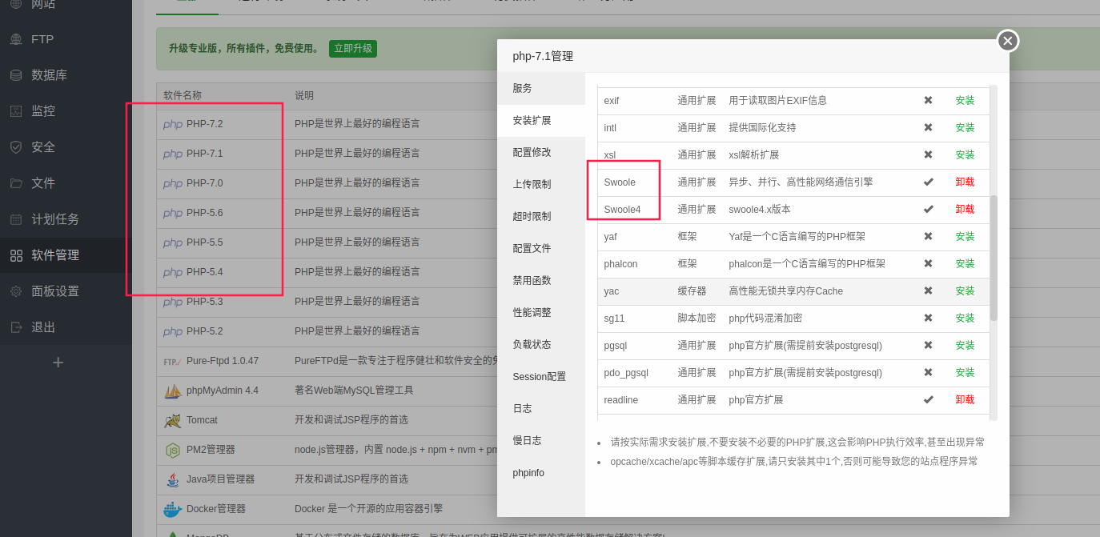The height and width of the screenshot is (537, 1100).
Task: Open the 配置文件 tab
Action: coord(541,248)
